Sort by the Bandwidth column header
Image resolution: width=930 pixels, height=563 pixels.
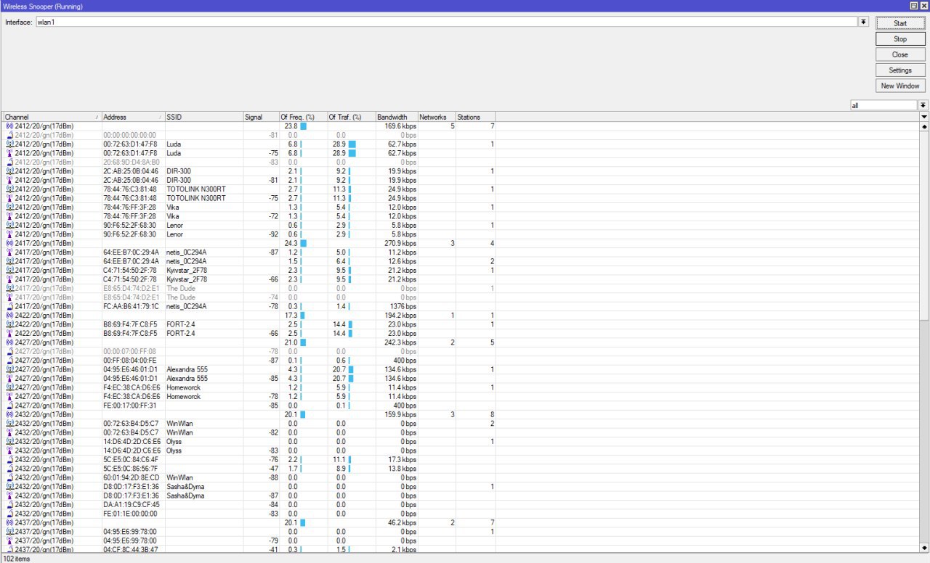397,117
